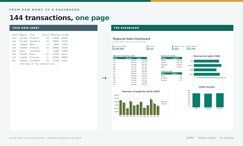The width and height of the screenshot is (243, 146).
Task: Click "Revenue vs target by month (SAR)" chart title
Action: [141, 91]
